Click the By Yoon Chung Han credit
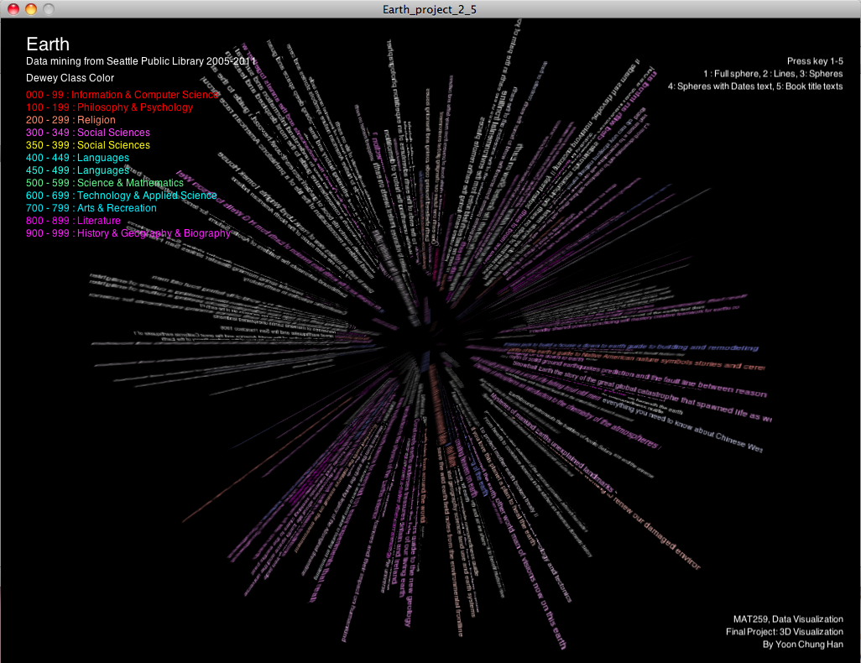Image resolution: width=861 pixels, height=663 pixels. click(x=802, y=645)
